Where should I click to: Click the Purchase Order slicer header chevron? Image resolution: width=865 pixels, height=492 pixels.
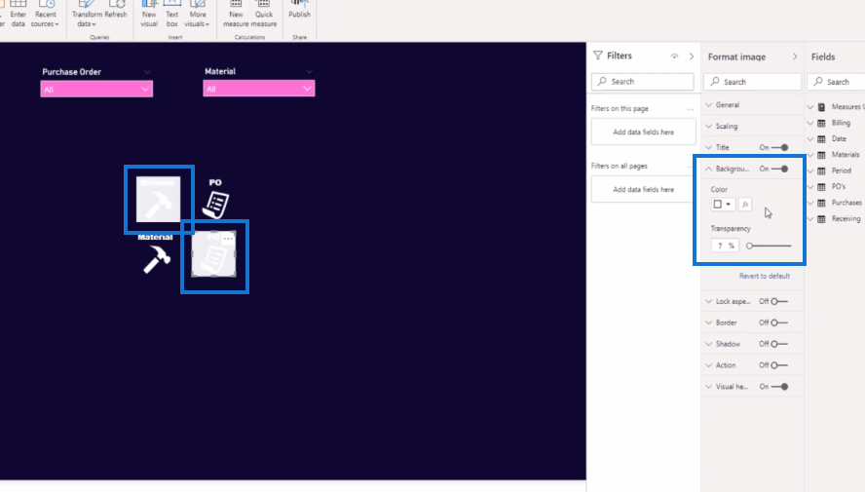point(147,72)
